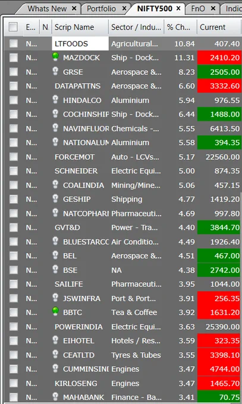Check the GVT&D row checkbox
Viewport: 242px width, 404px height.
14,228
